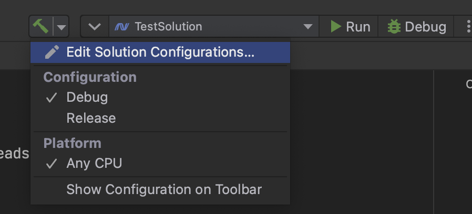This screenshot has width=472, height=214.
Task: Click the .NET icon next to TestSolution
Action: point(122,27)
